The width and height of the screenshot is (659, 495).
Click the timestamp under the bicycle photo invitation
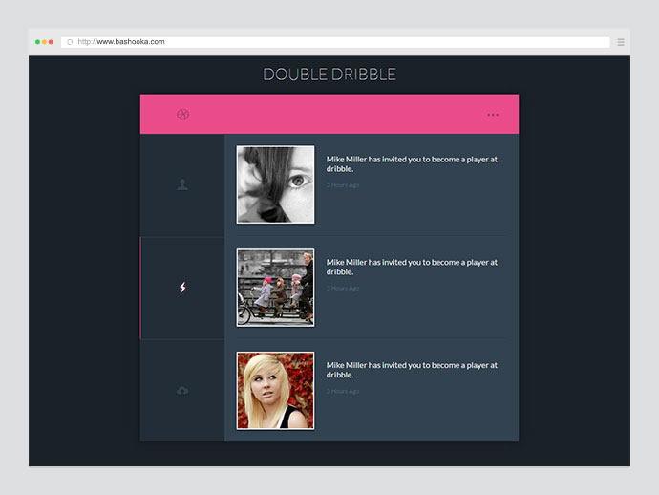pyautogui.click(x=343, y=288)
